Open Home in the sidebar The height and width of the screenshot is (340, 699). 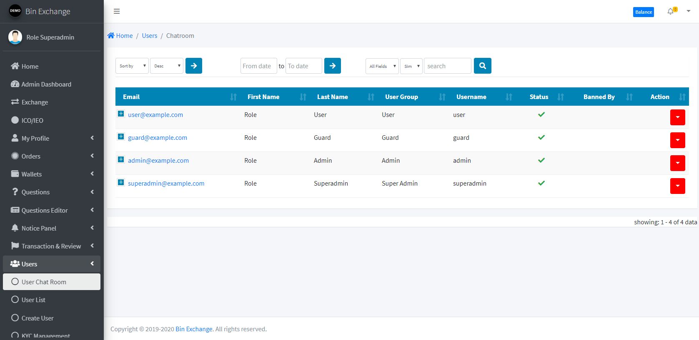[52, 66]
